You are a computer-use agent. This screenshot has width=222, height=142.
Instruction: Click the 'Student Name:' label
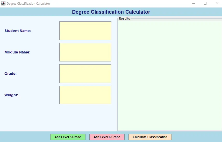coord(18,31)
